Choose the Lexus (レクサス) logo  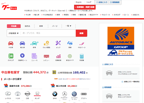(8, 94)
